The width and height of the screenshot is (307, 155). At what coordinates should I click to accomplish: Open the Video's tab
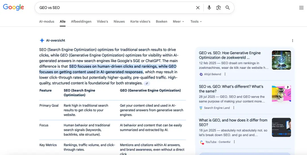click(x=103, y=22)
